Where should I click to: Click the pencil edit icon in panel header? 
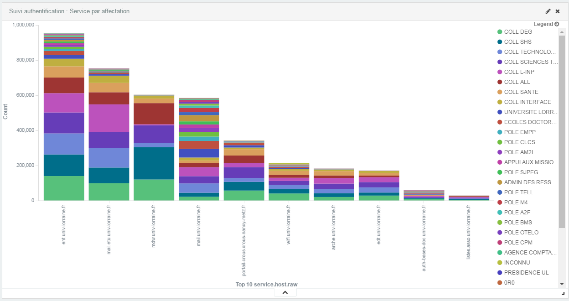pyautogui.click(x=548, y=11)
